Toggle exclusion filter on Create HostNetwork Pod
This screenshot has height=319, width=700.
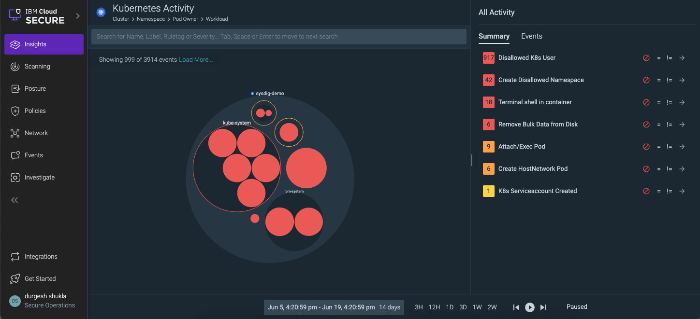[646, 168]
